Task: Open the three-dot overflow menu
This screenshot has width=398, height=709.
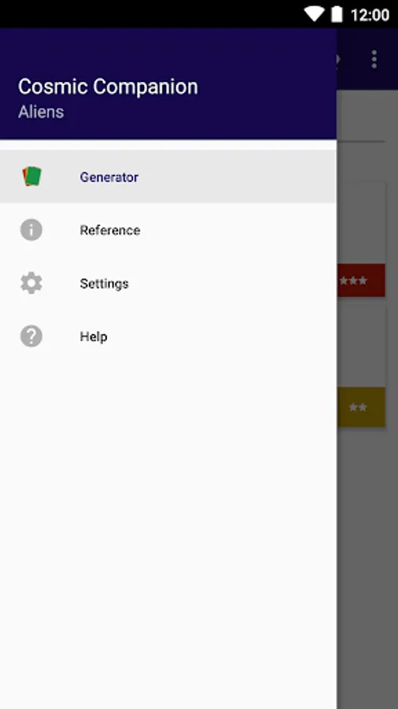Action: pos(374,59)
